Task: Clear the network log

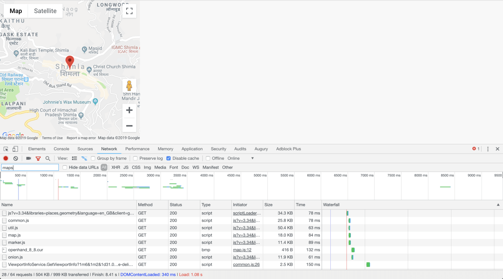Action: pos(16,158)
